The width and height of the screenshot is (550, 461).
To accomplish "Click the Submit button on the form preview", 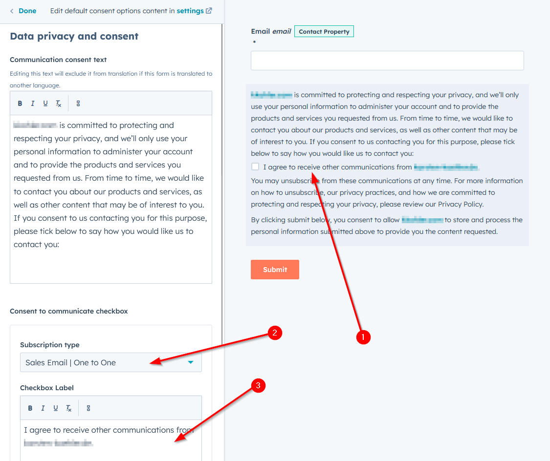I will [275, 269].
